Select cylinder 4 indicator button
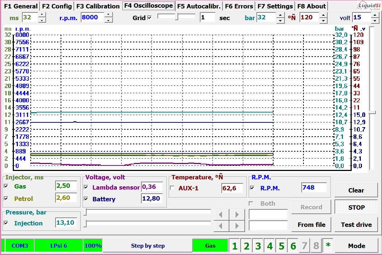This screenshot has height=255, width=382. click(x=270, y=246)
